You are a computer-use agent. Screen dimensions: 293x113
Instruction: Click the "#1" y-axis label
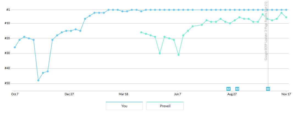pyautogui.click(x=8, y=10)
